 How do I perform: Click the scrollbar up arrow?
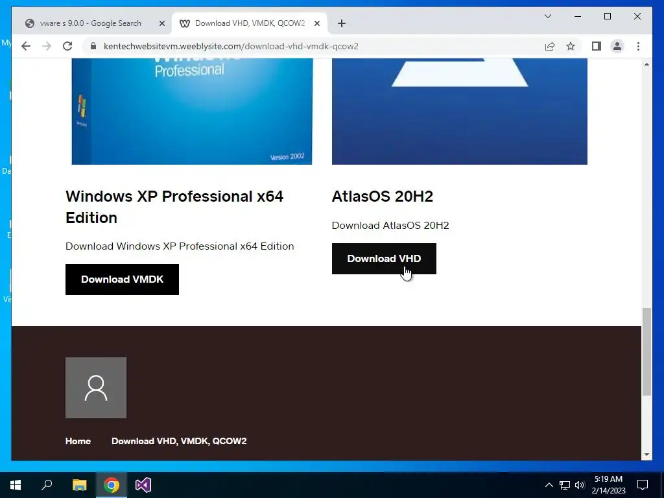(x=646, y=64)
